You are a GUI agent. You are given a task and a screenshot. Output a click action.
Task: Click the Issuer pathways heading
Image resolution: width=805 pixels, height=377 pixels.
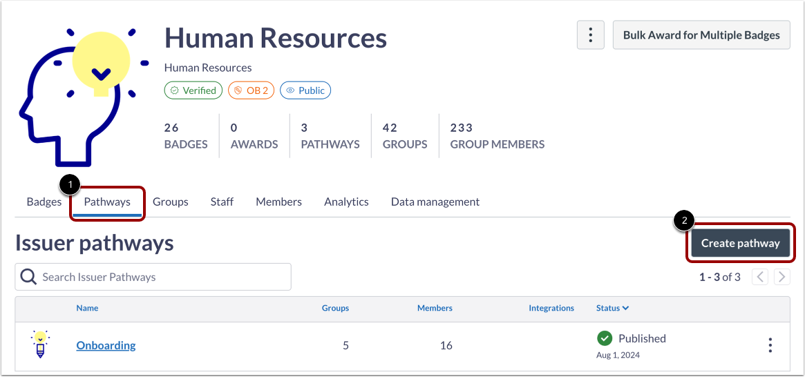(x=95, y=243)
